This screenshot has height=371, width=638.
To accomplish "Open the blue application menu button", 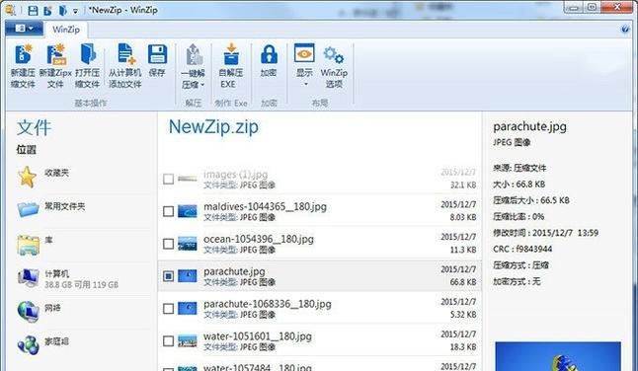I will click(24, 29).
